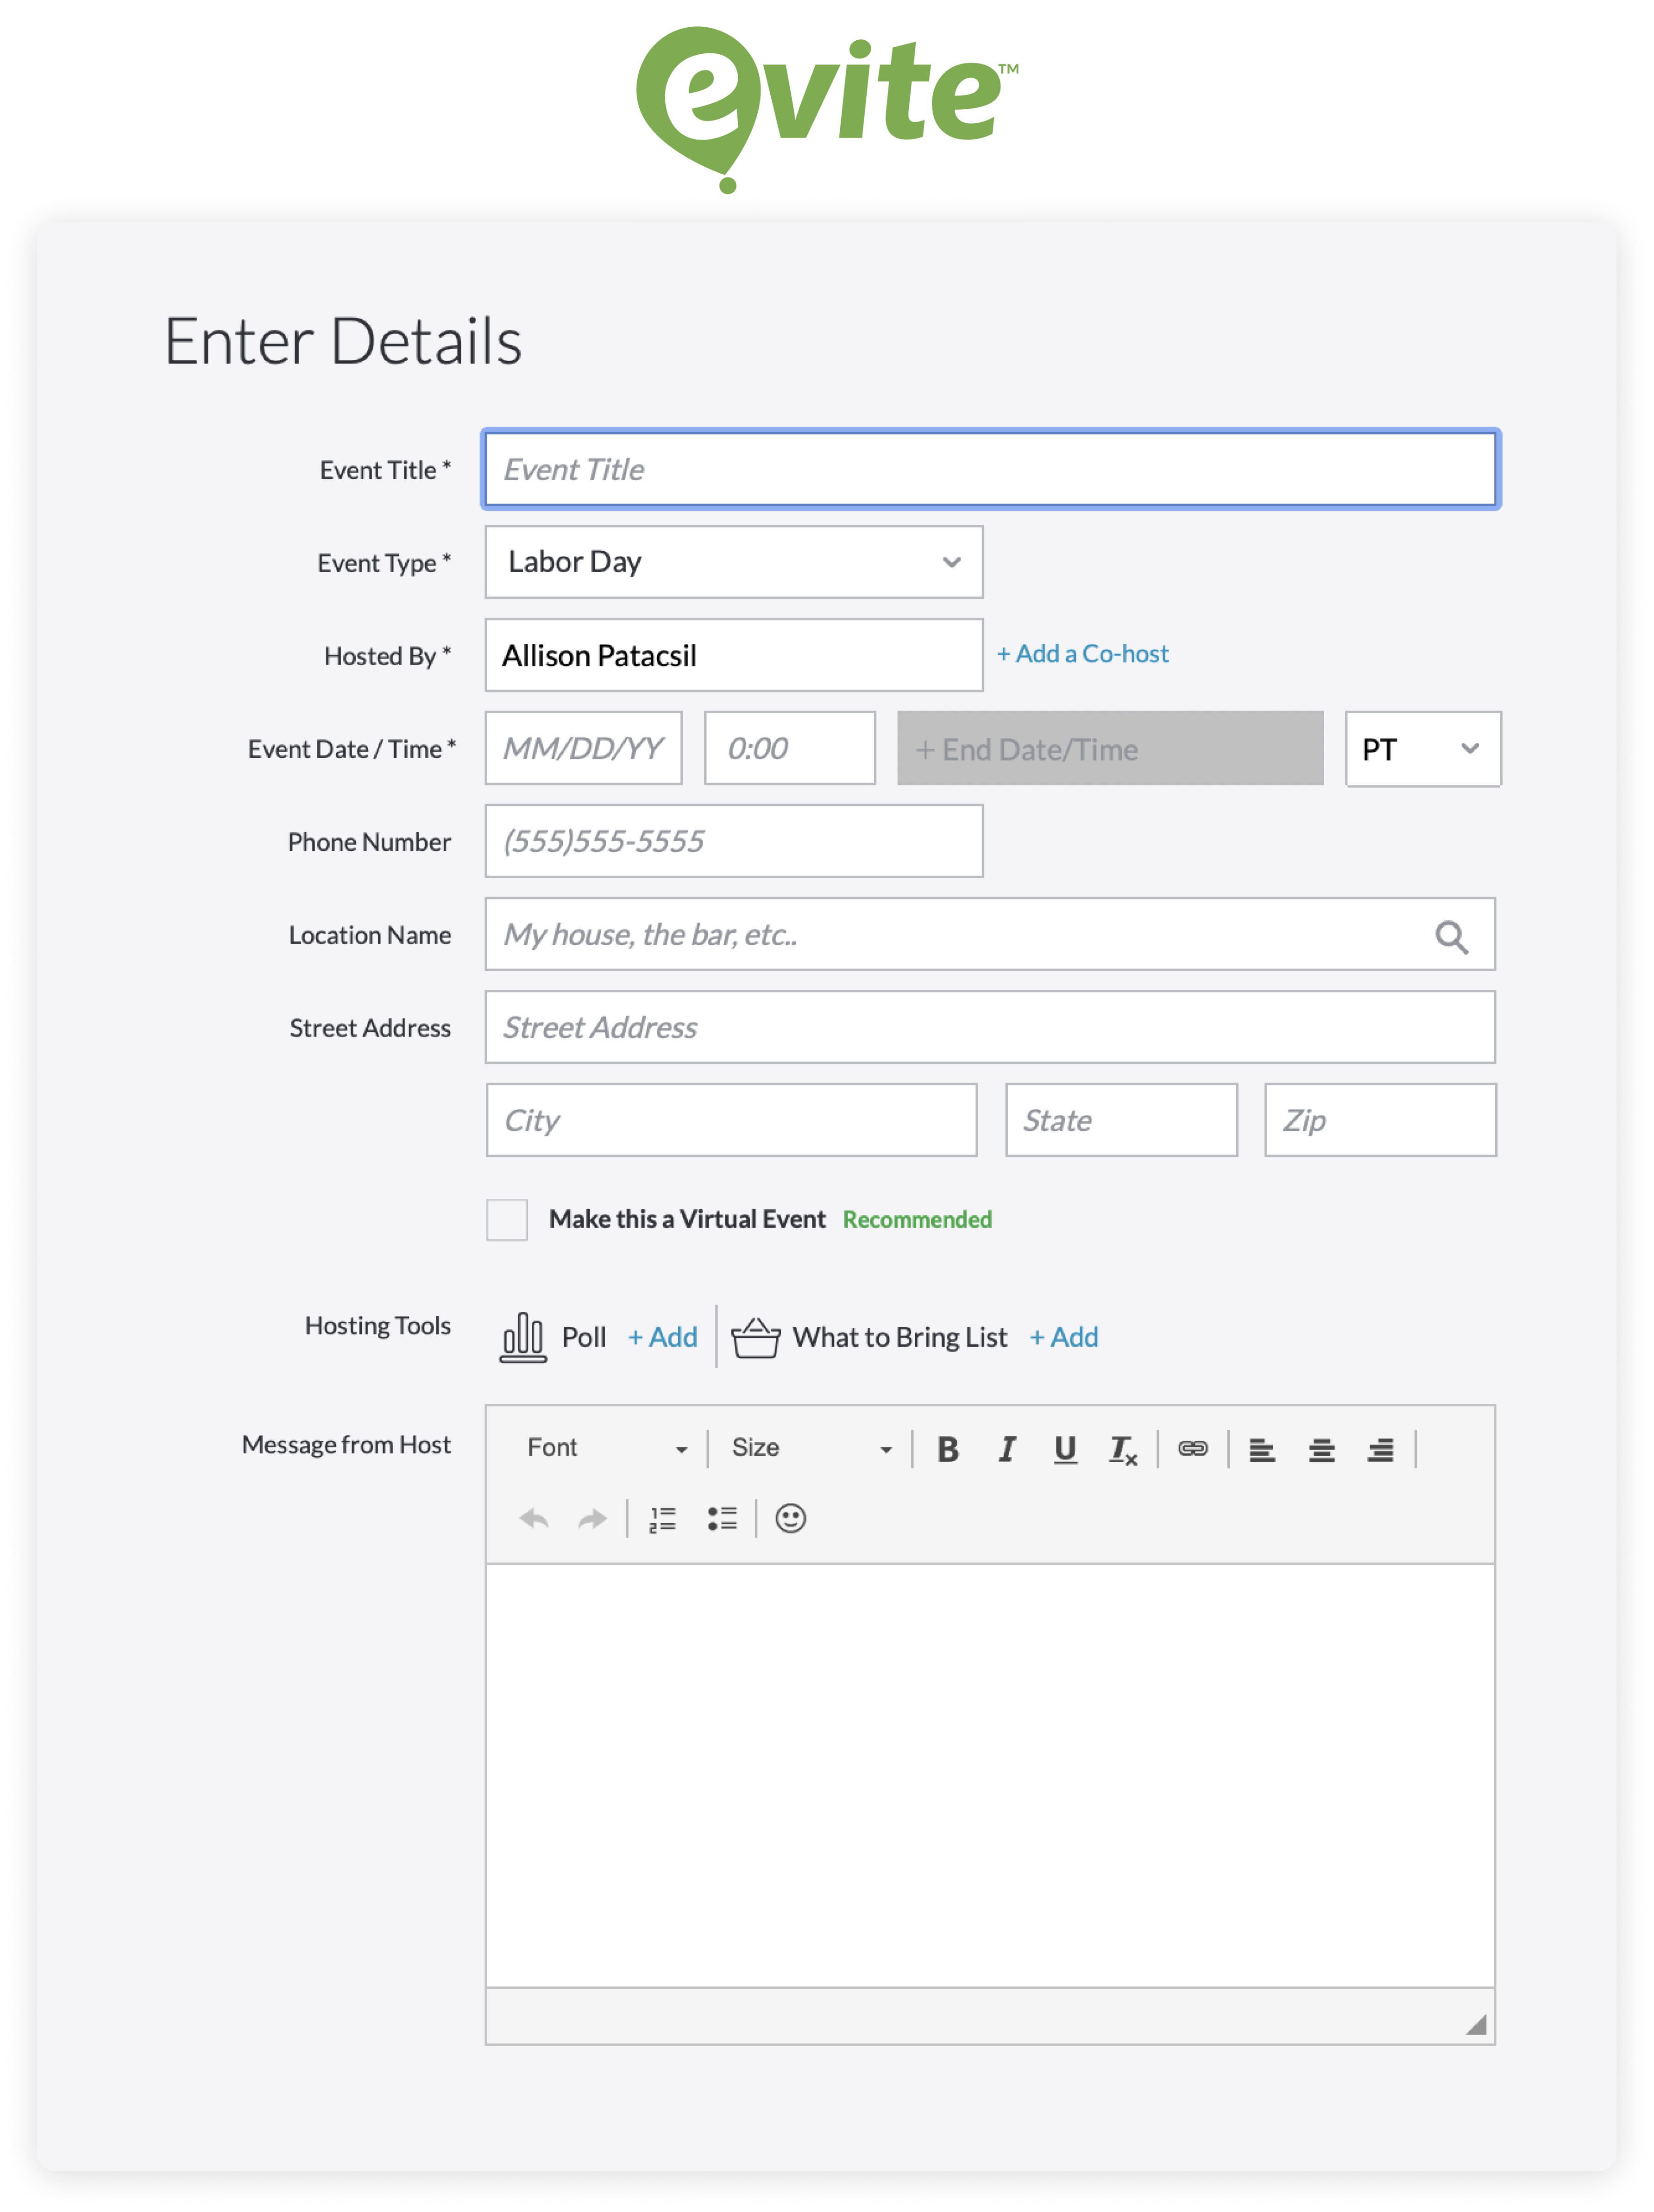1654x2212 pixels.
Task: Align message text left
Action: click(x=1262, y=1449)
